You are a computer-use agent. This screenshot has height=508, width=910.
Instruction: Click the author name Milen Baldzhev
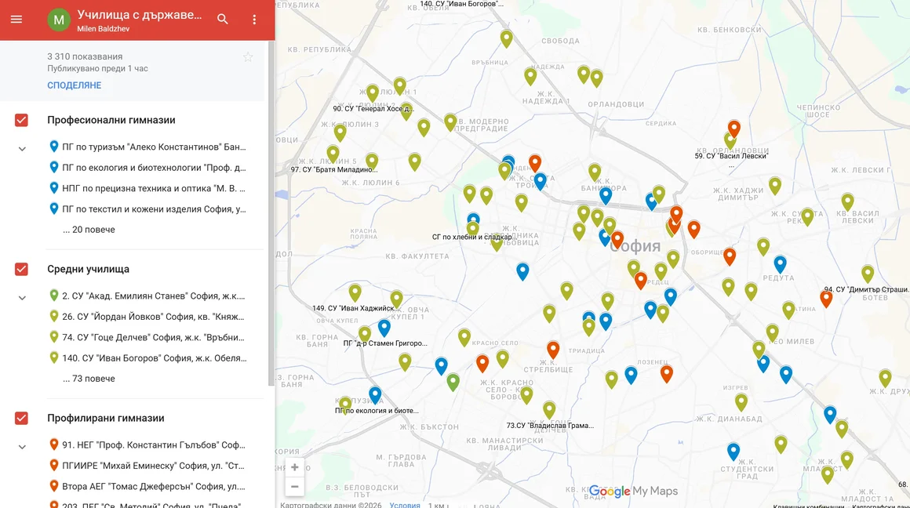pyautogui.click(x=104, y=29)
